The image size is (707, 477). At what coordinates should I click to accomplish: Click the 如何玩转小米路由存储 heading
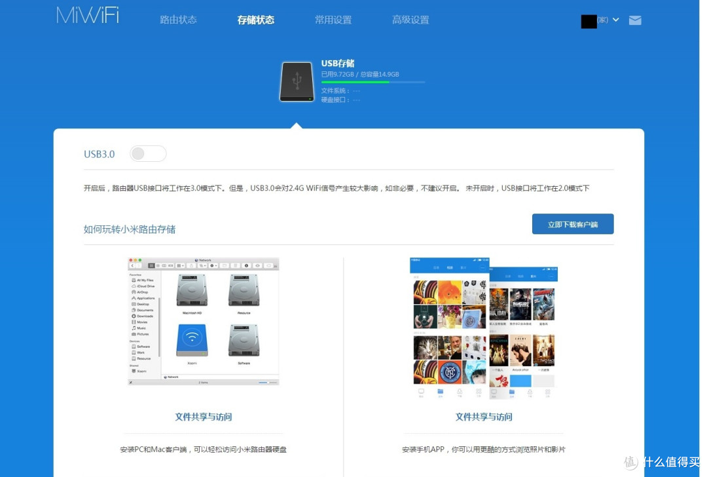tap(130, 229)
